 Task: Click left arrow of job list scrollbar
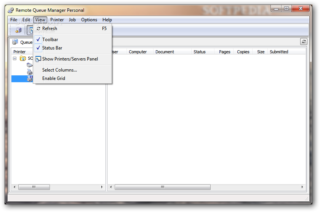[x=111, y=187]
